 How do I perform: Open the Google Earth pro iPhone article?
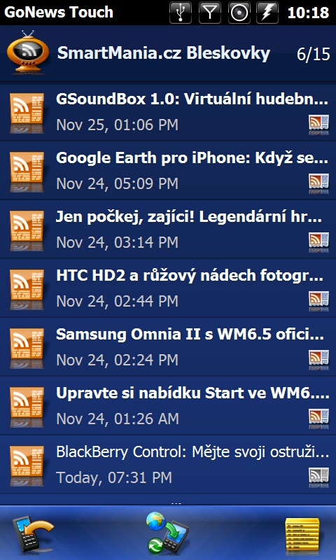[x=168, y=171]
